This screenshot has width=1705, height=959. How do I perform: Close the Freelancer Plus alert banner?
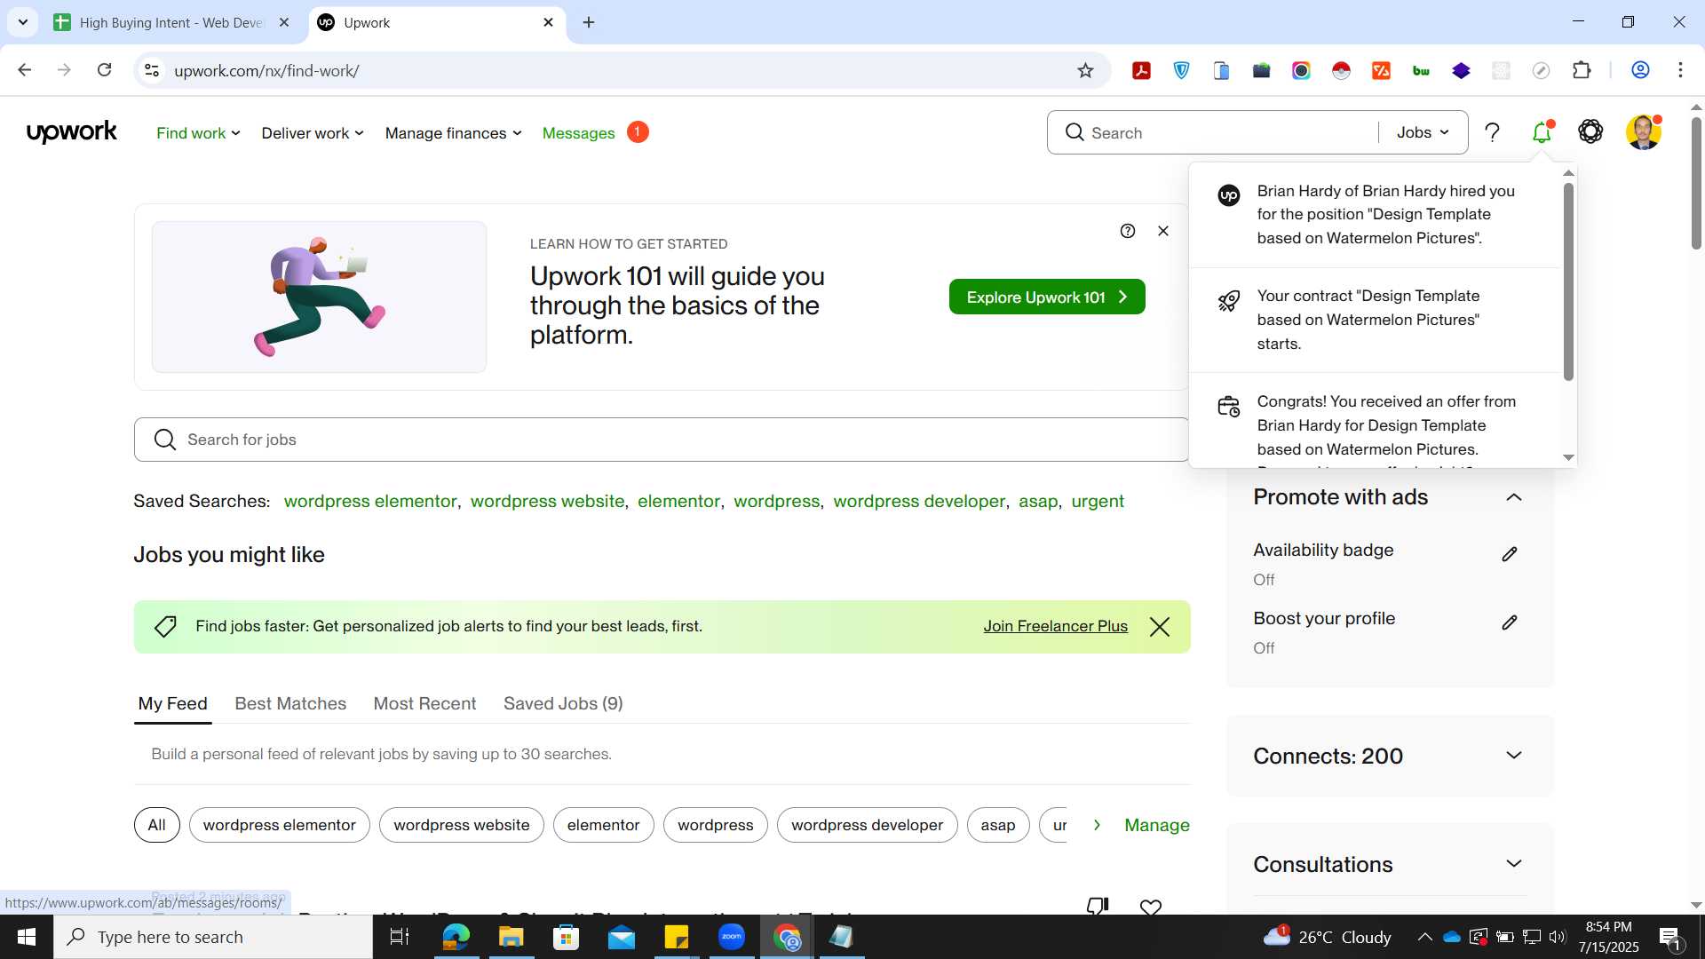point(1160,627)
